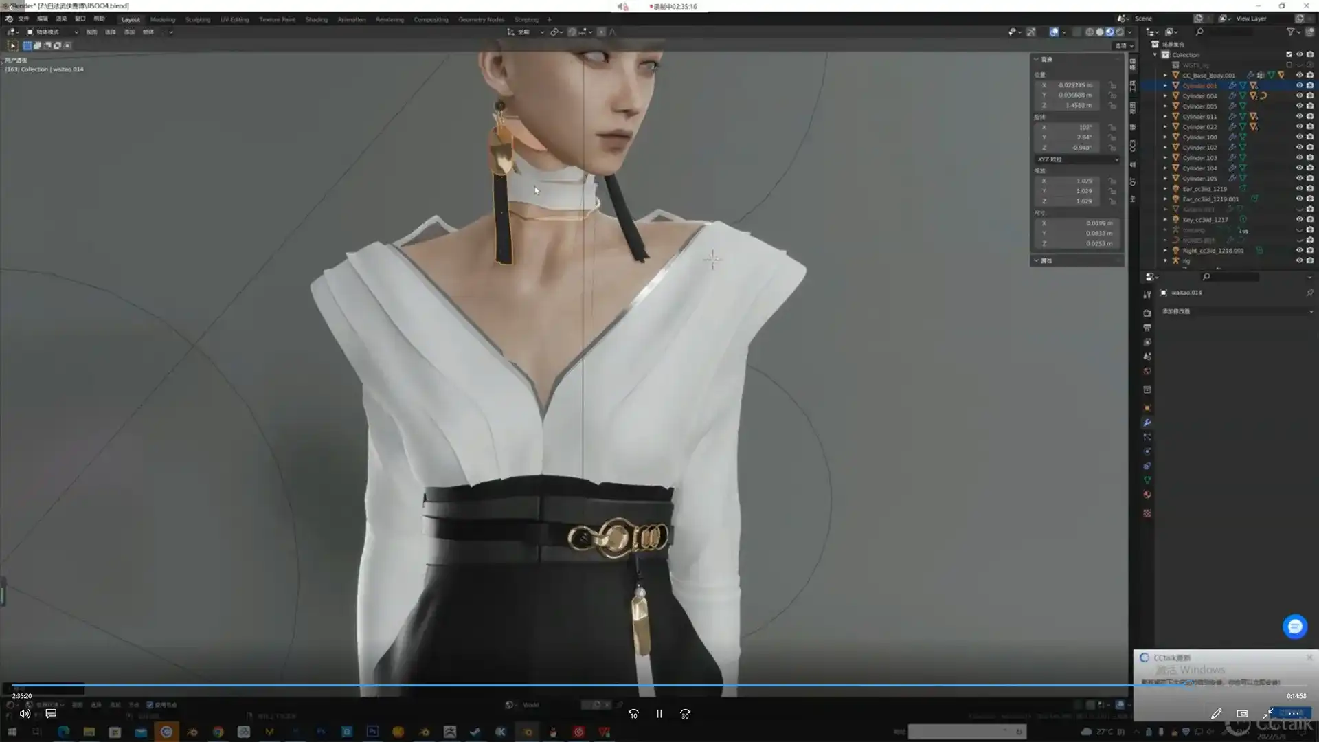Open the material properties tab icon
Image resolution: width=1319 pixels, height=742 pixels.
point(1147,495)
